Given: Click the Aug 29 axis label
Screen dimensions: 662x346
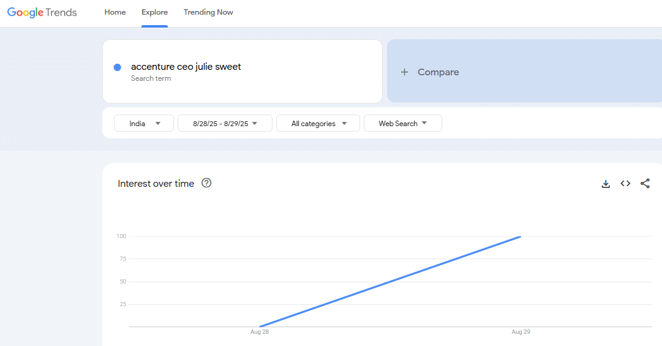Looking at the screenshot, I should (521, 332).
